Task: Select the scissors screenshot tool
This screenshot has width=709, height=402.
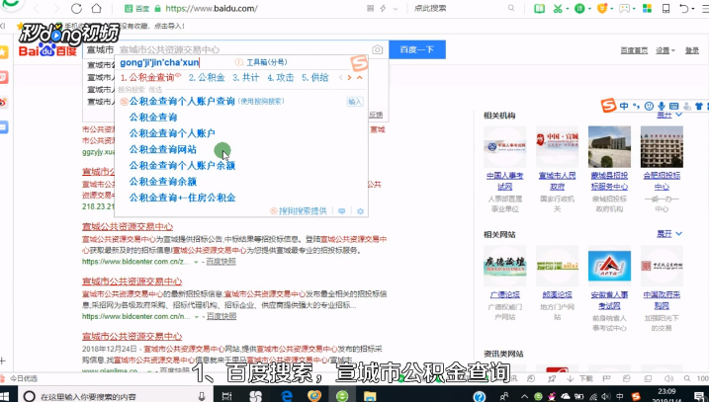Action: [x=558, y=8]
